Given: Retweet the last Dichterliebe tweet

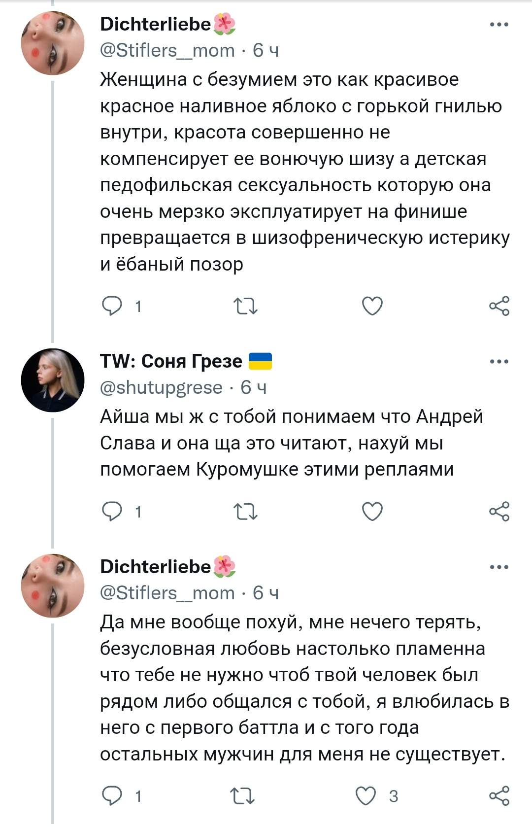Looking at the screenshot, I should [x=242, y=796].
